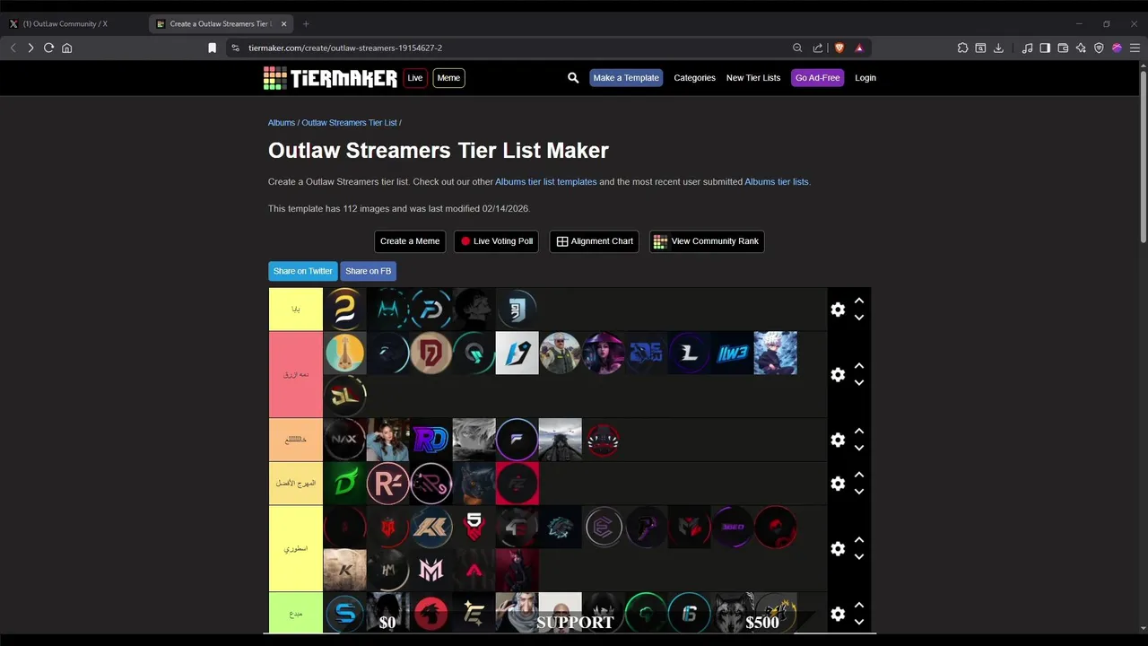Click the green مبدع tier label cell
The width and height of the screenshot is (1148, 646).
(x=296, y=614)
